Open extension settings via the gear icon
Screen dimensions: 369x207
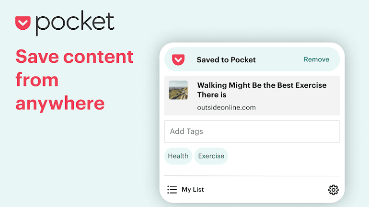click(x=333, y=190)
